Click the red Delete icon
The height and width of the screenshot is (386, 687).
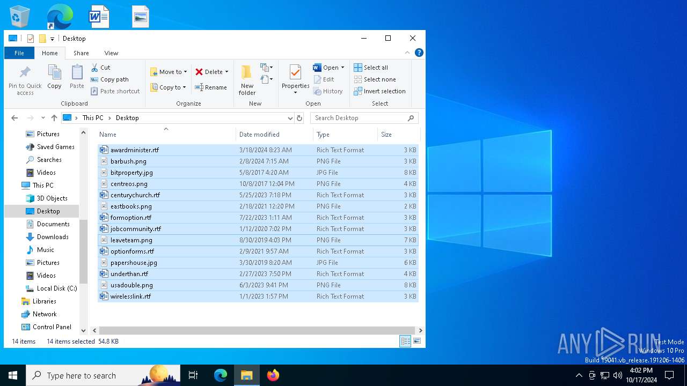(199, 72)
